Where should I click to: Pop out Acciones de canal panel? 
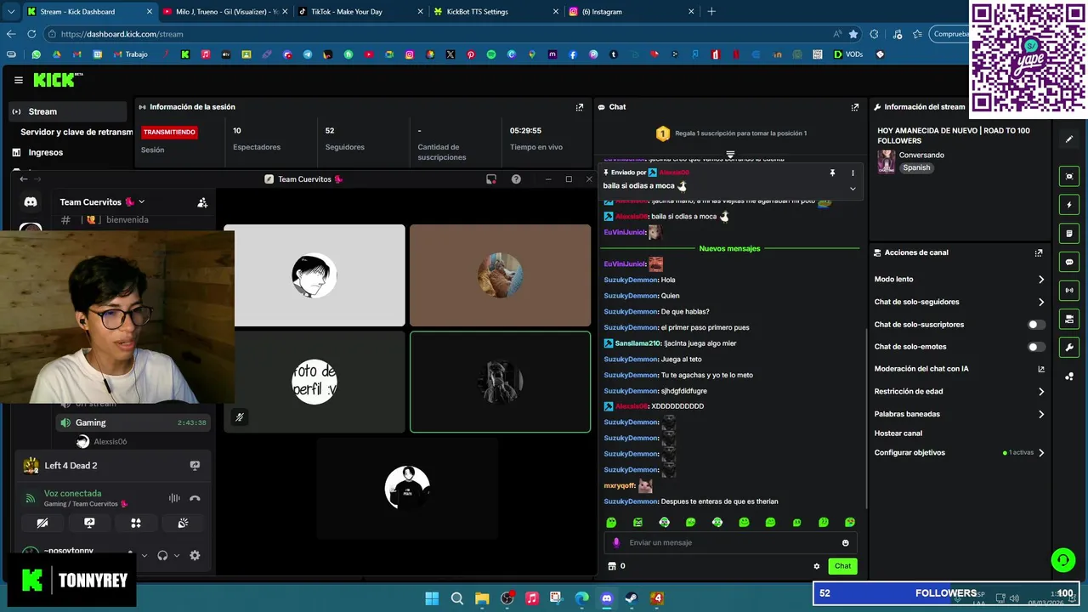[x=1039, y=252]
